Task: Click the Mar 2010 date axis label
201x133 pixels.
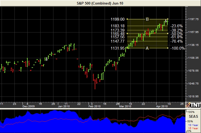Action: [125, 106]
